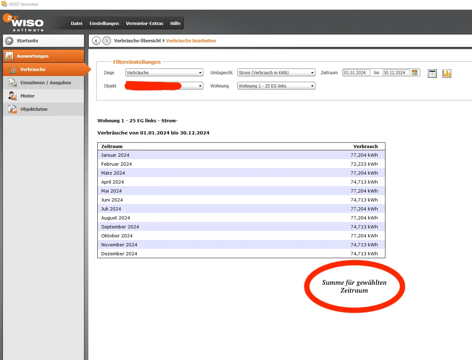This screenshot has height=360, width=472.
Task: Open the Objekt dropdown list
Action: (200, 86)
